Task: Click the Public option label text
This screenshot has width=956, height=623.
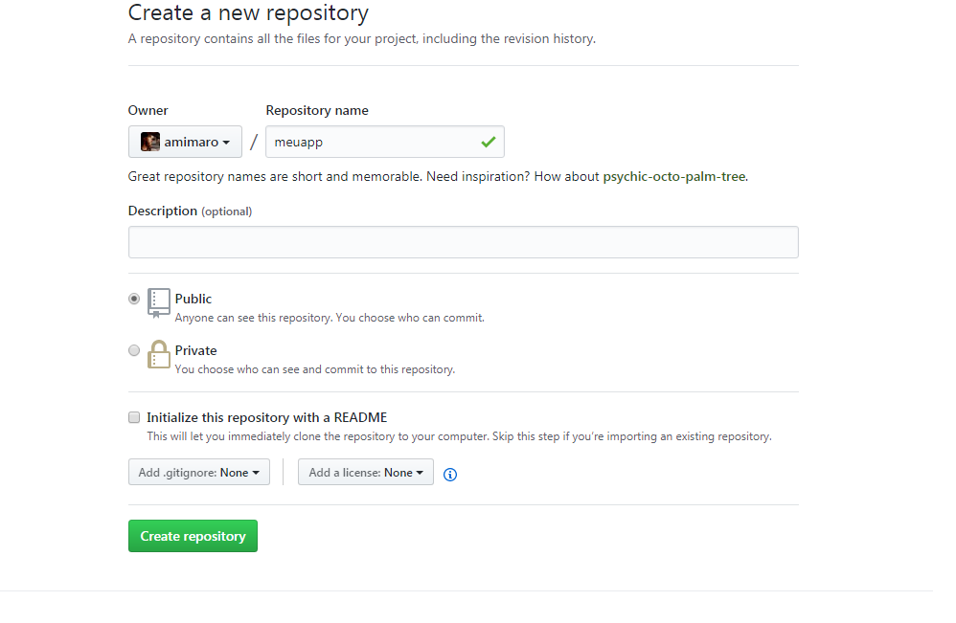Action: 193,299
